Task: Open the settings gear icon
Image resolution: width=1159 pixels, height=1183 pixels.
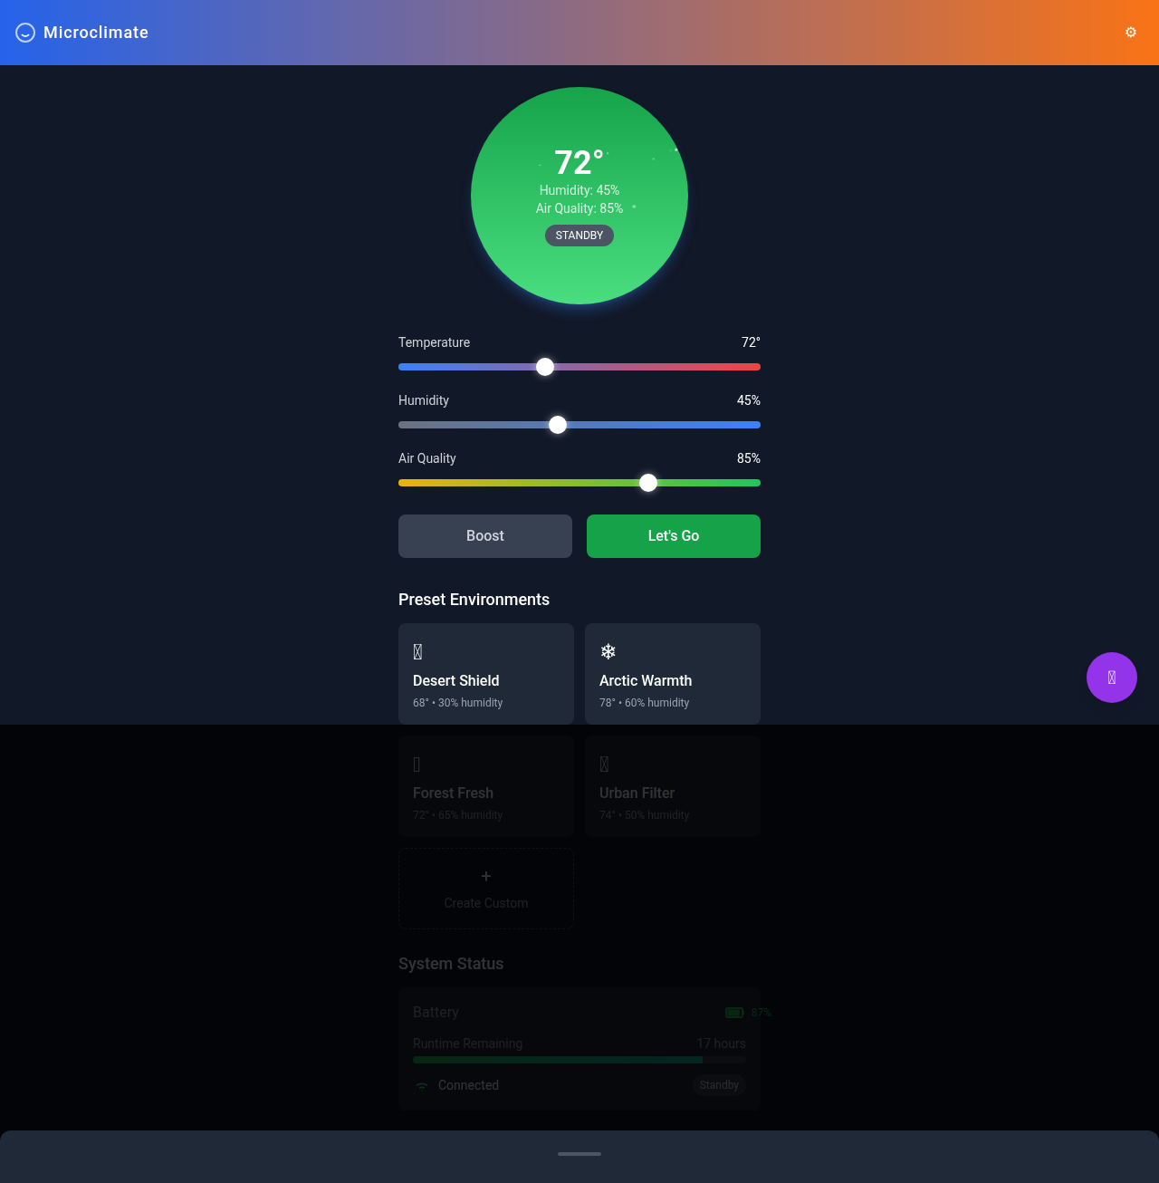Action: click(x=1130, y=32)
